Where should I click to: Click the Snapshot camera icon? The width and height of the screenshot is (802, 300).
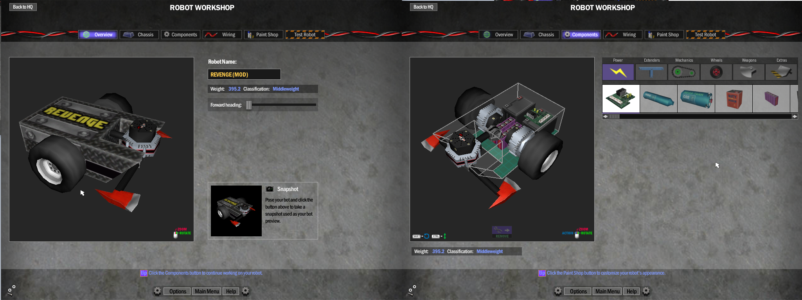pos(270,189)
